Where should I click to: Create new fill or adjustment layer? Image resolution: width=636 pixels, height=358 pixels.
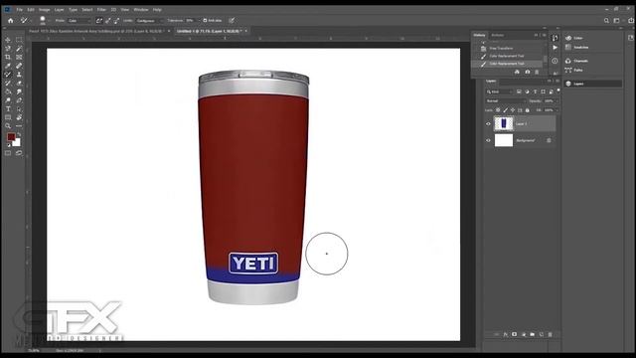(x=524, y=334)
